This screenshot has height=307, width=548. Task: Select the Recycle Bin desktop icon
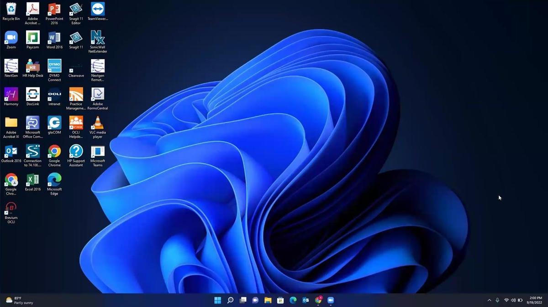pyautogui.click(x=11, y=9)
